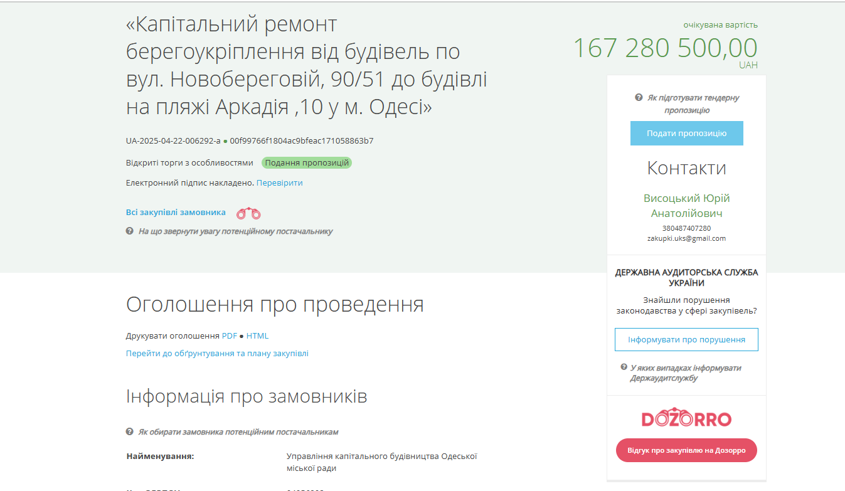Open the PDF version of the announcement
Screen dimensions: 845x491
230,336
